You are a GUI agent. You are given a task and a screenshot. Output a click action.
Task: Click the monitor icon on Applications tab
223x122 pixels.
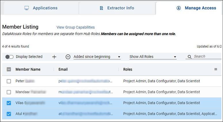pos(26,8)
